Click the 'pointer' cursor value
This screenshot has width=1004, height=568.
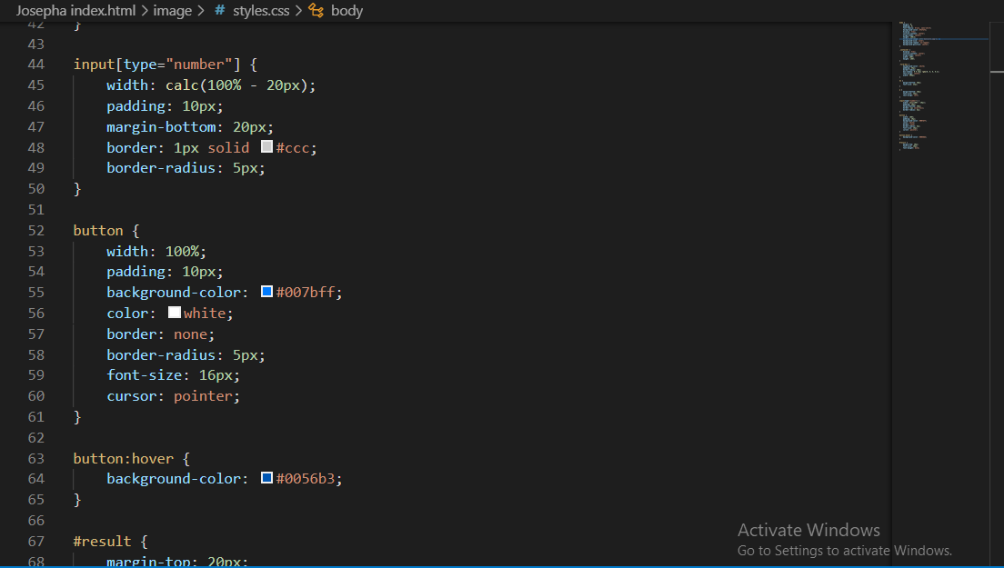[x=203, y=396]
